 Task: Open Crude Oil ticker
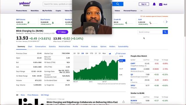click(x=117, y=20)
